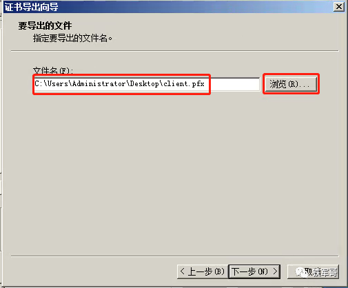Click the right arrow on the 下一步 button
Screen dimensions: 348x288
275,271
